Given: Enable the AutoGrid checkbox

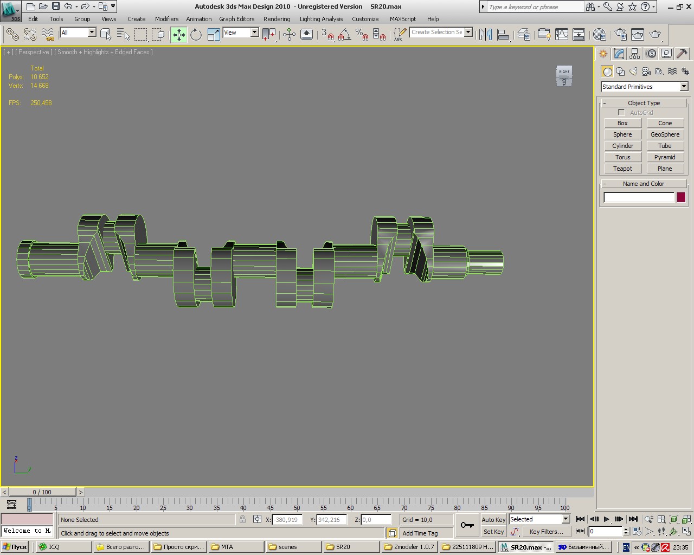Looking at the screenshot, I should pyautogui.click(x=621, y=113).
